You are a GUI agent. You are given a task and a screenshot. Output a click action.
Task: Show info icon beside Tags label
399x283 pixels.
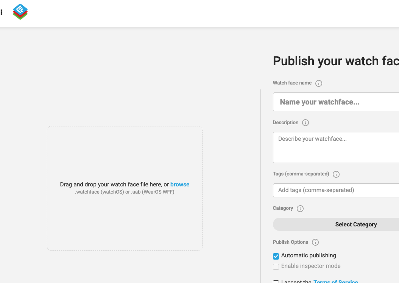coord(336,174)
